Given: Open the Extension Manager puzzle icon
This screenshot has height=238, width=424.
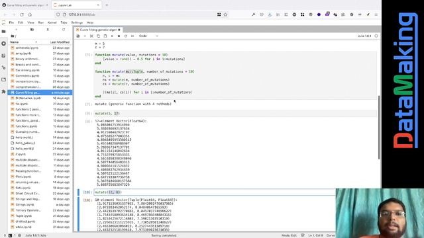Looking at the screenshot, I should (x=3, y=92).
